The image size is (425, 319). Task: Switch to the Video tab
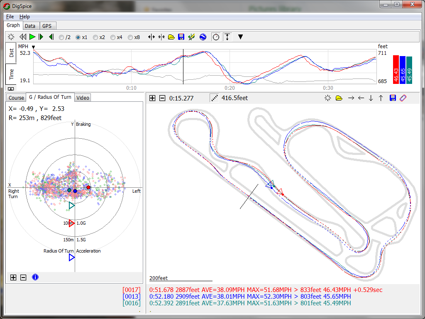[x=83, y=98]
